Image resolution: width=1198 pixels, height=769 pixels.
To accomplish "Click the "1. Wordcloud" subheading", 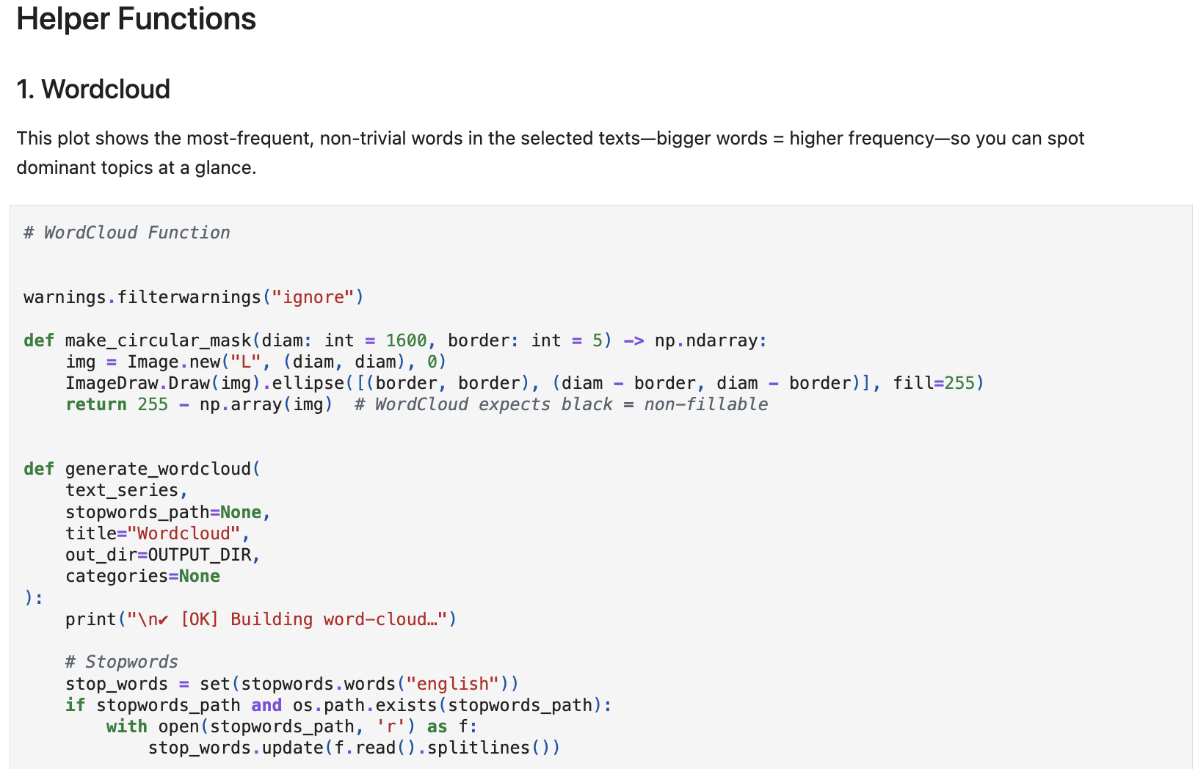I will pyautogui.click(x=93, y=90).
